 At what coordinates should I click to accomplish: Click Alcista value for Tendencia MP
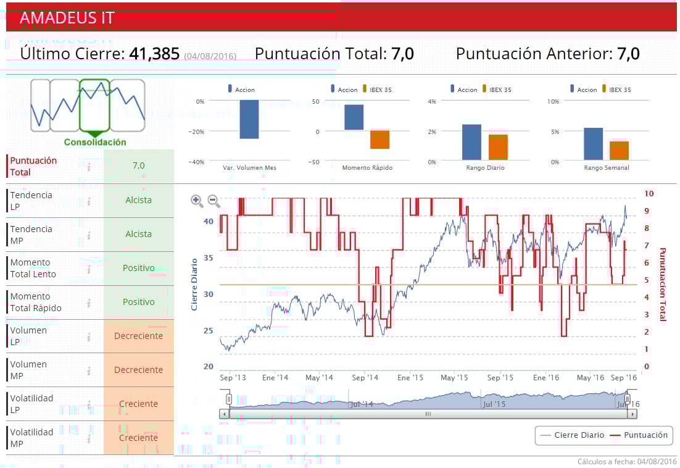[139, 234]
